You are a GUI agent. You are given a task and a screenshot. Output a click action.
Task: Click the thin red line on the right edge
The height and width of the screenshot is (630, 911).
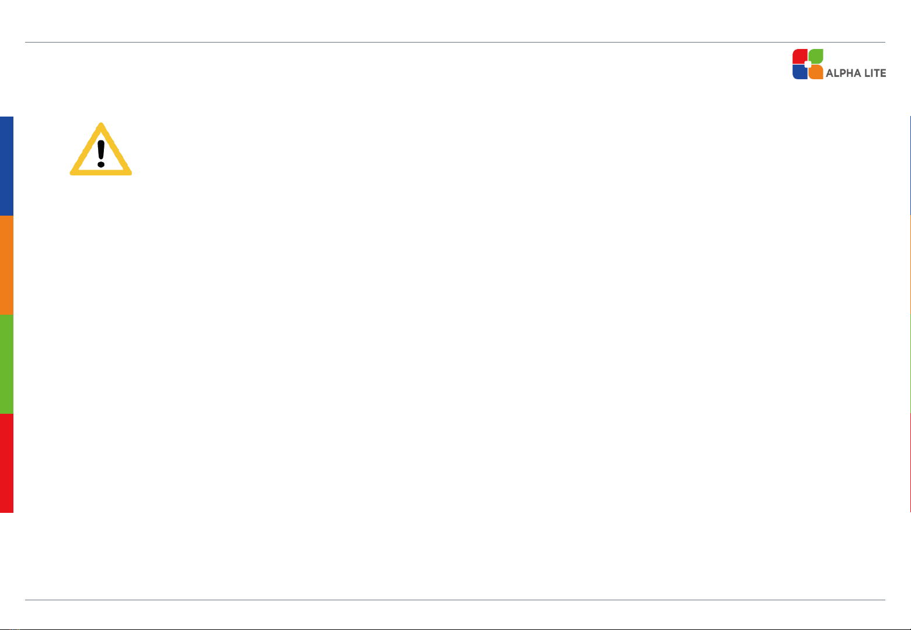[910, 463]
